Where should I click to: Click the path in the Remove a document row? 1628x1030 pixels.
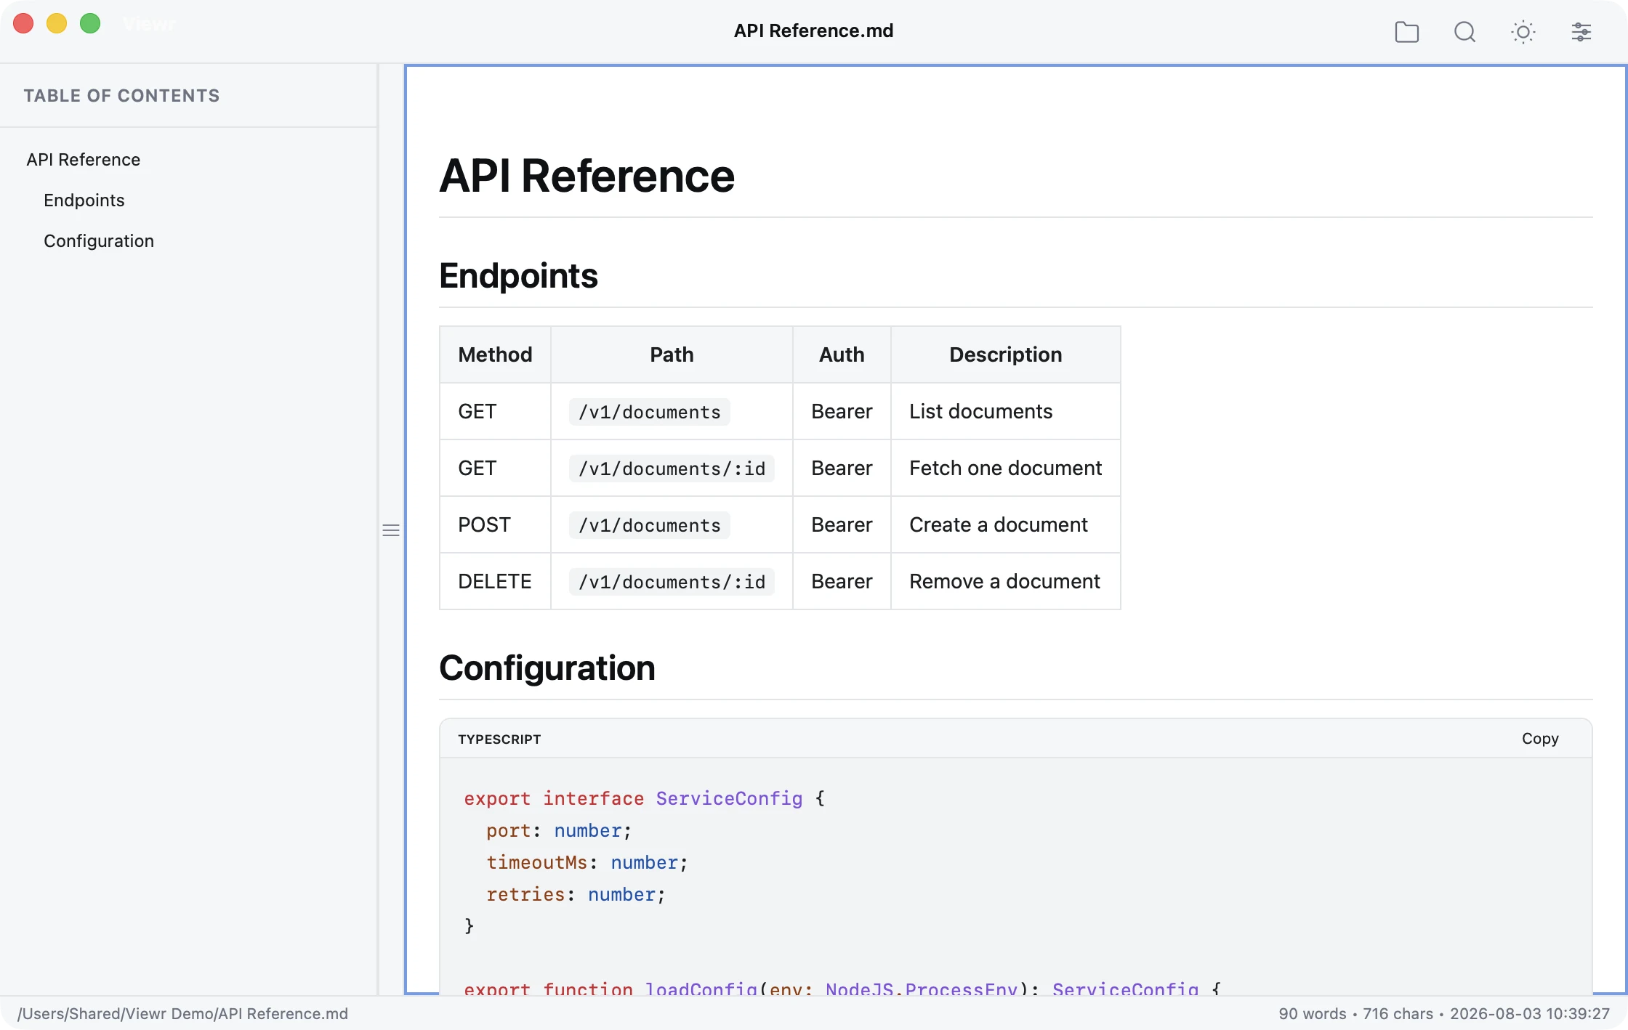(x=672, y=582)
